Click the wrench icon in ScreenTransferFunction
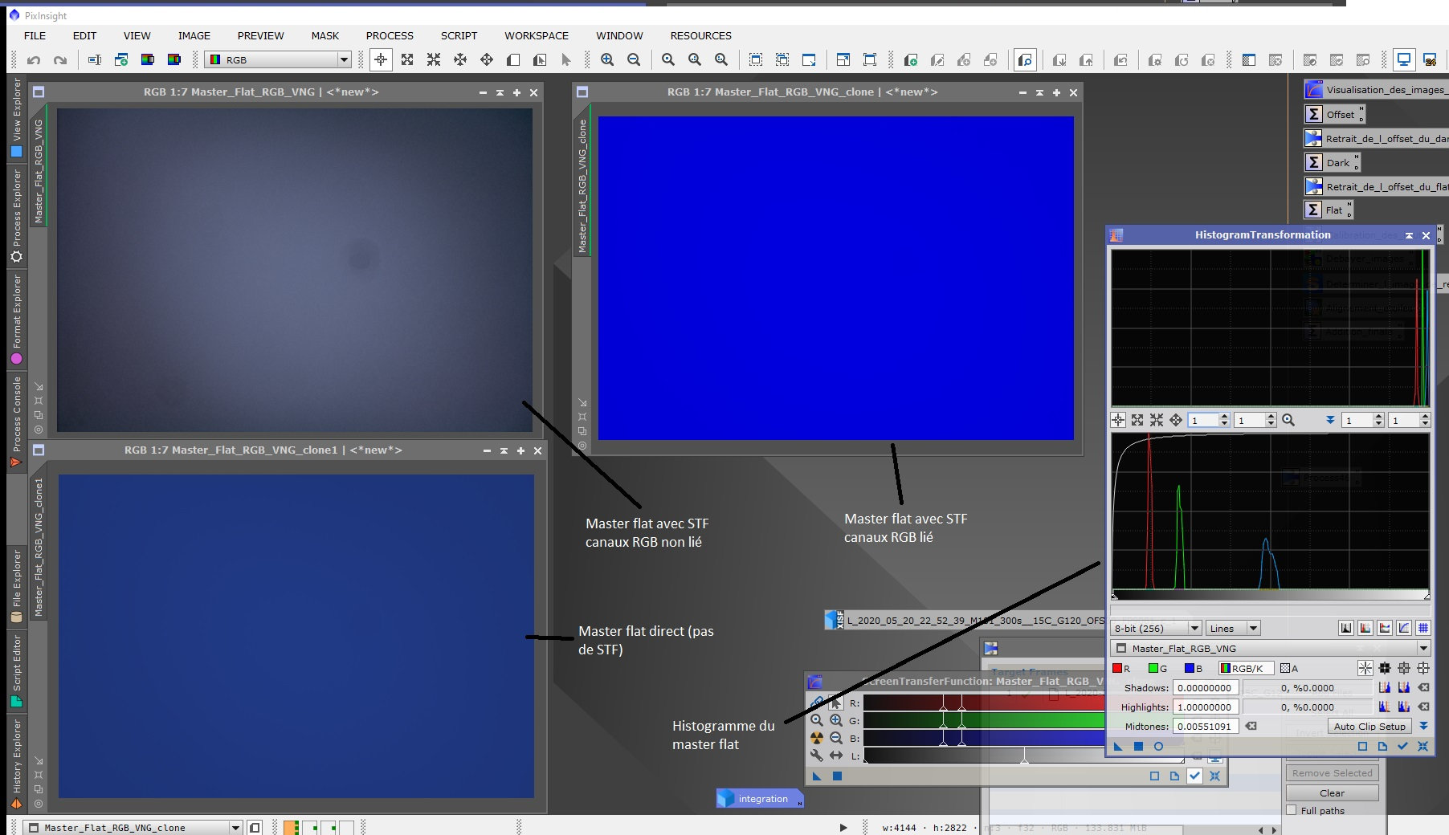Image resolution: width=1449 pixels, height=835 pixels. pyautogui.click(x=817, y=756)
